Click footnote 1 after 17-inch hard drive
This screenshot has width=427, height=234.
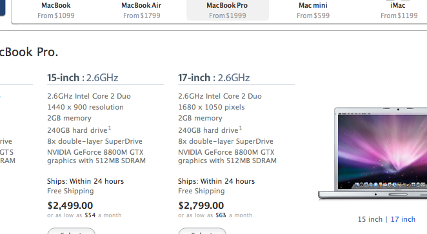(x=241, y=128)
